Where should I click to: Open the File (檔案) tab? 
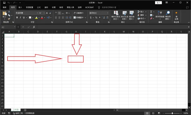[x=5, y=7]
